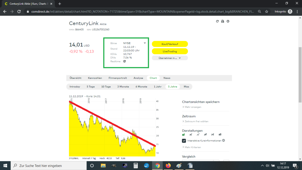Open the Cortana circle in the taskbar
302x170 pixels.
pos(92,166)
